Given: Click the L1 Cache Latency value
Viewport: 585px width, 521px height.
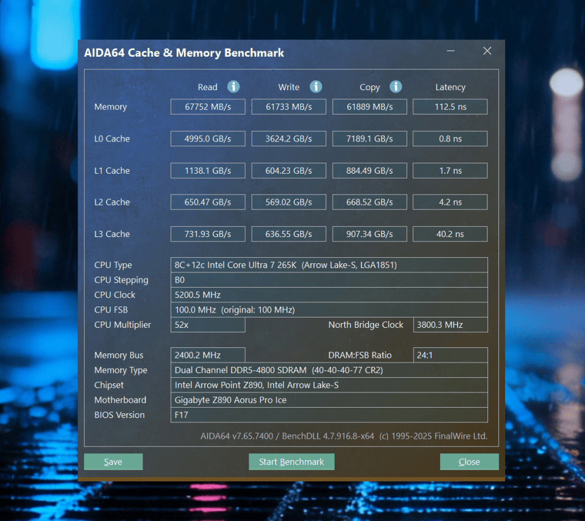Looking at the screenshot, I should (450, 170).
